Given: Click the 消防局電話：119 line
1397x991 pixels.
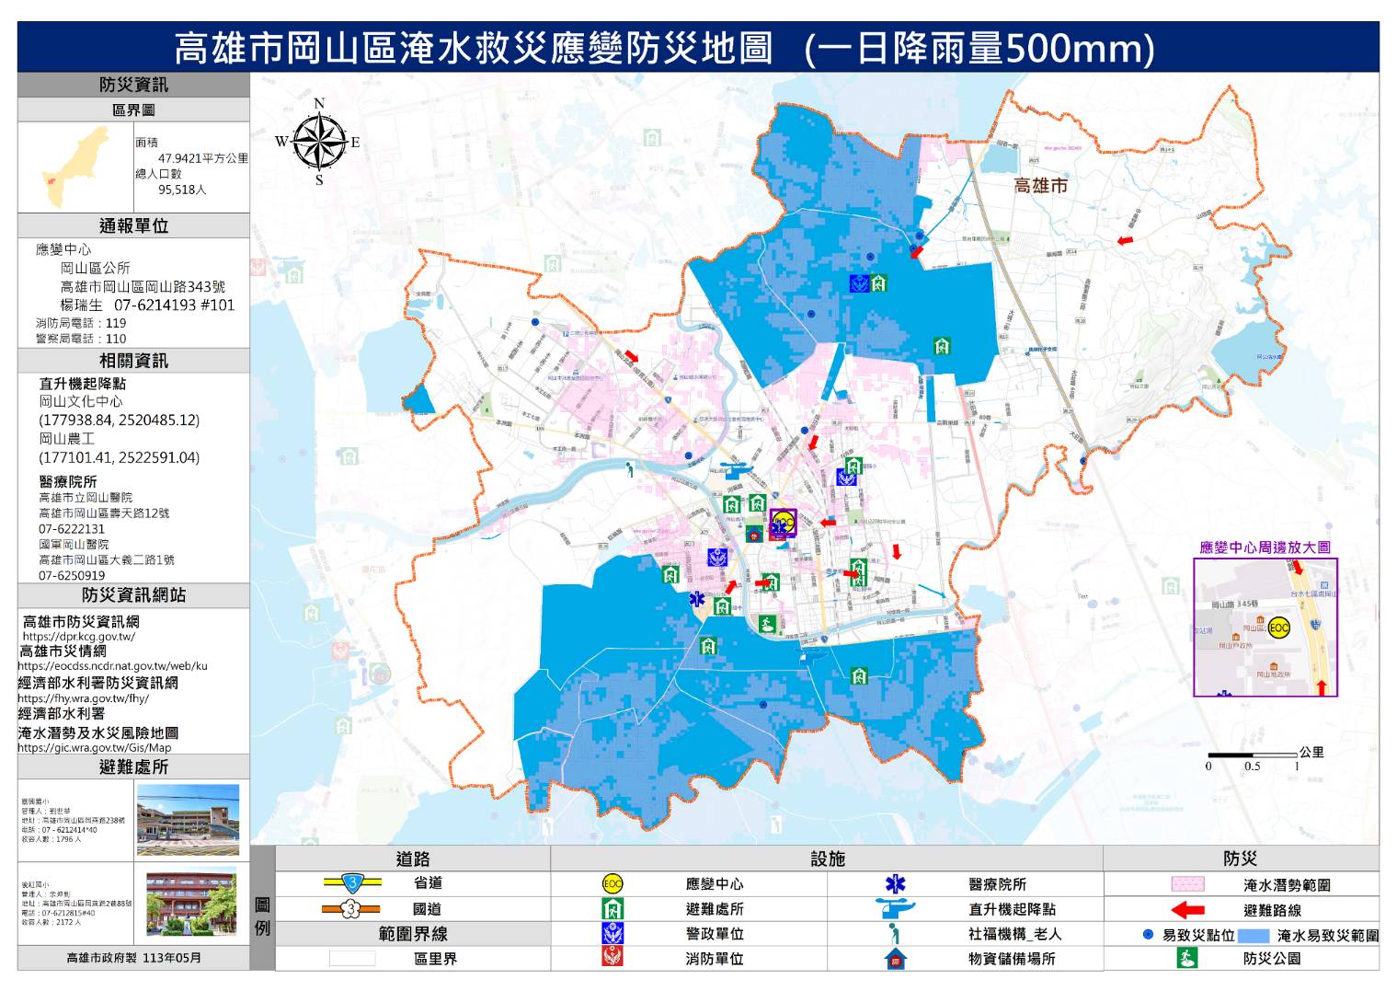Looking at the screenshot, I should 81,323.
